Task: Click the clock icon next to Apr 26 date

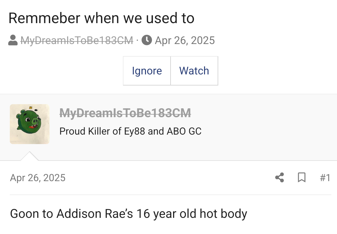Action: 147,40
